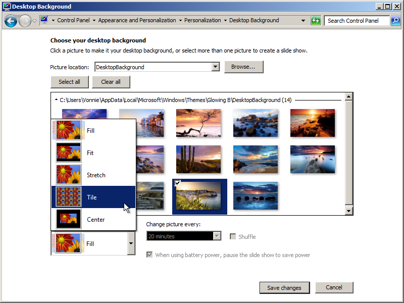Screen dimensions: 404x303
Task: Select the Mediterranean harbor houses wallpaper
Action: 149,123
